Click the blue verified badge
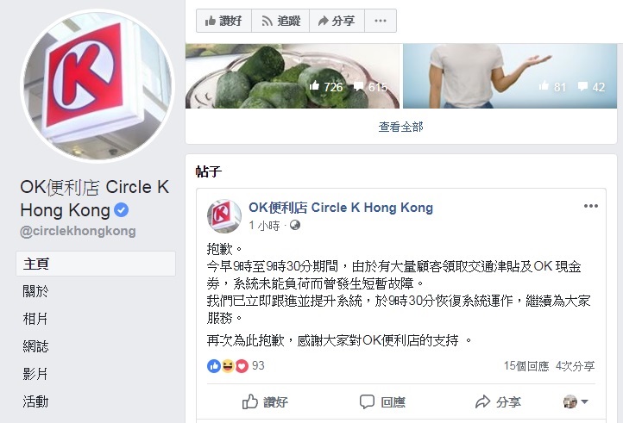This screenshot has width=623, height=423. coord(121,210)
